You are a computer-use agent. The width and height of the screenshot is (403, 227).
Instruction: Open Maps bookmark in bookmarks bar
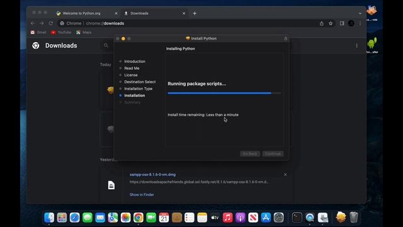coord(84,32)
